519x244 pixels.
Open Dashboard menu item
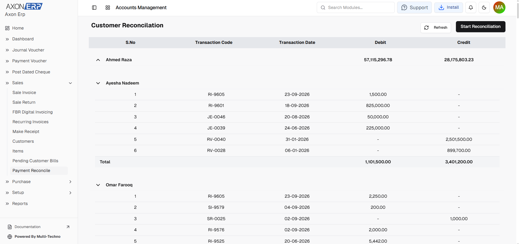coord(23,39)
